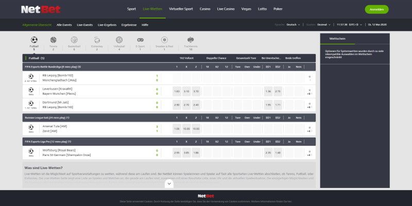Select the Snooker & Pool icon
The width and height of the screenshot is (412, 206).
click(x=164, y=40)
